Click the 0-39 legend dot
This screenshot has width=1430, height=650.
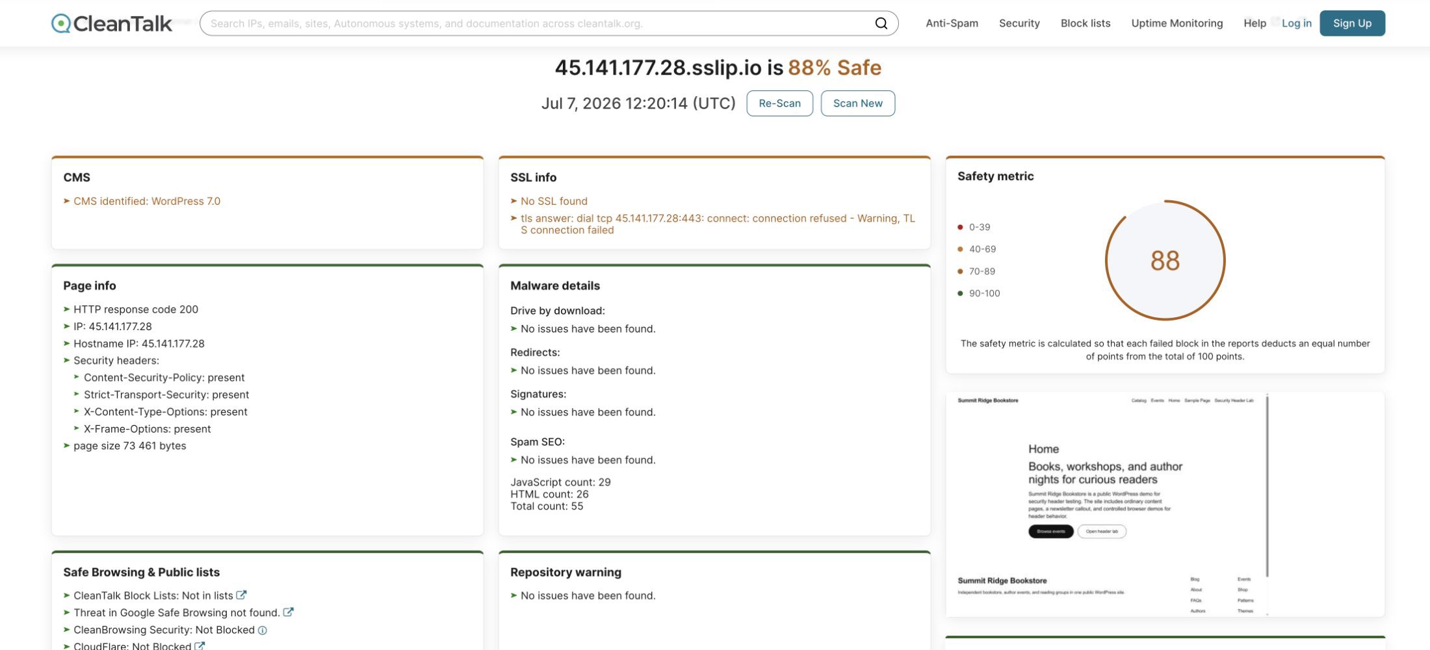pos(960,227)
